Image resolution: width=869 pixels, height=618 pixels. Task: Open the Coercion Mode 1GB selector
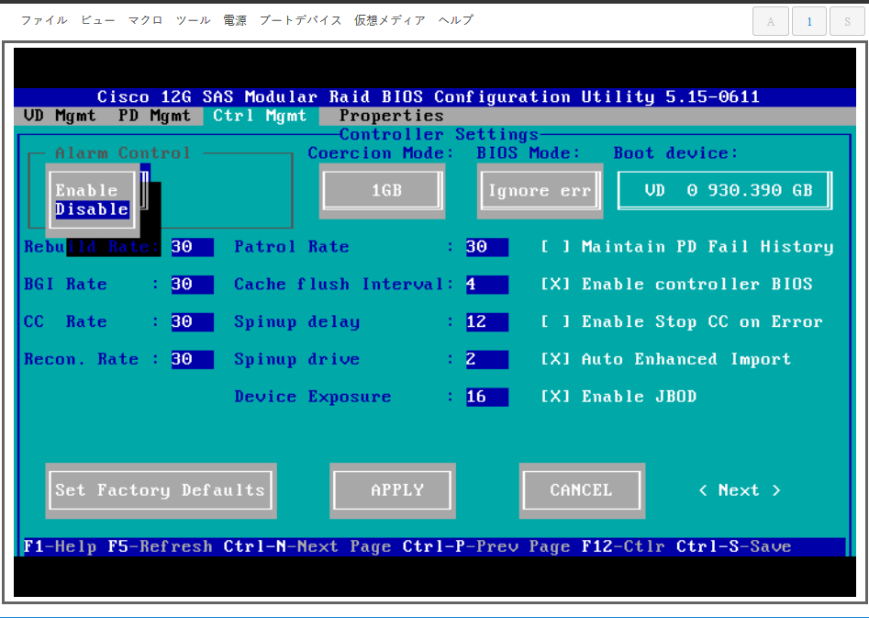point(382,190)
